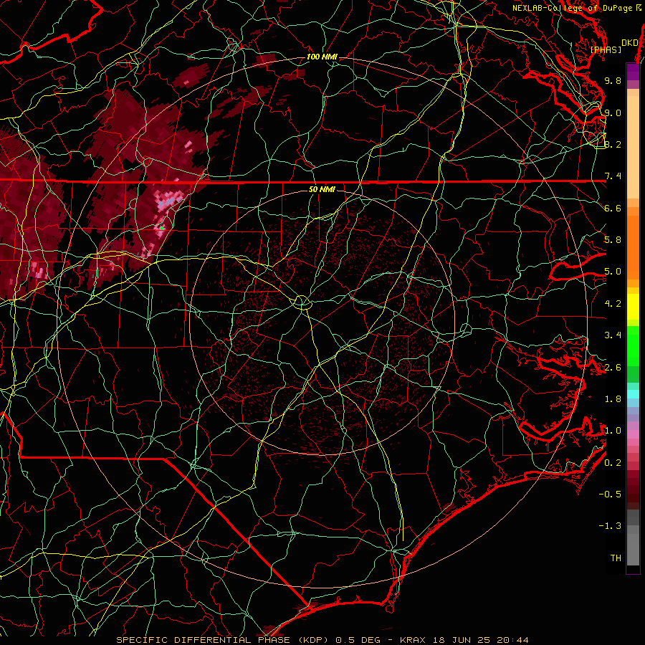Click the 4.2 scale value
This screenshot has width=645, height=645.
(613, 304)
